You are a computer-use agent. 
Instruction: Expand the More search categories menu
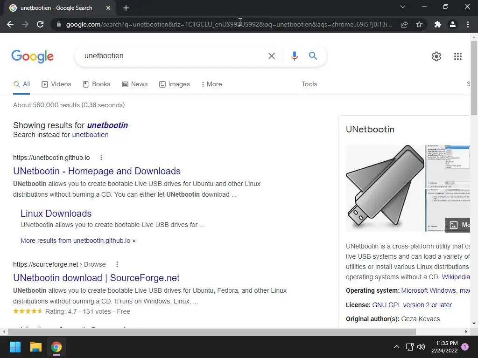[211, 84]
